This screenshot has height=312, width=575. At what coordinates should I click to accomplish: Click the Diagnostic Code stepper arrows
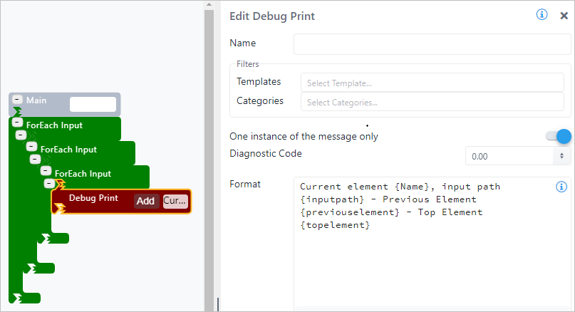pos(562,155)
